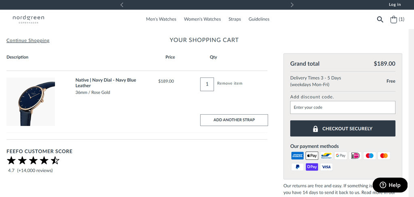This screenshot has width=414, height=197.
Task: Click the Feefo Customer Score heading
Action: tap(39, 151)
